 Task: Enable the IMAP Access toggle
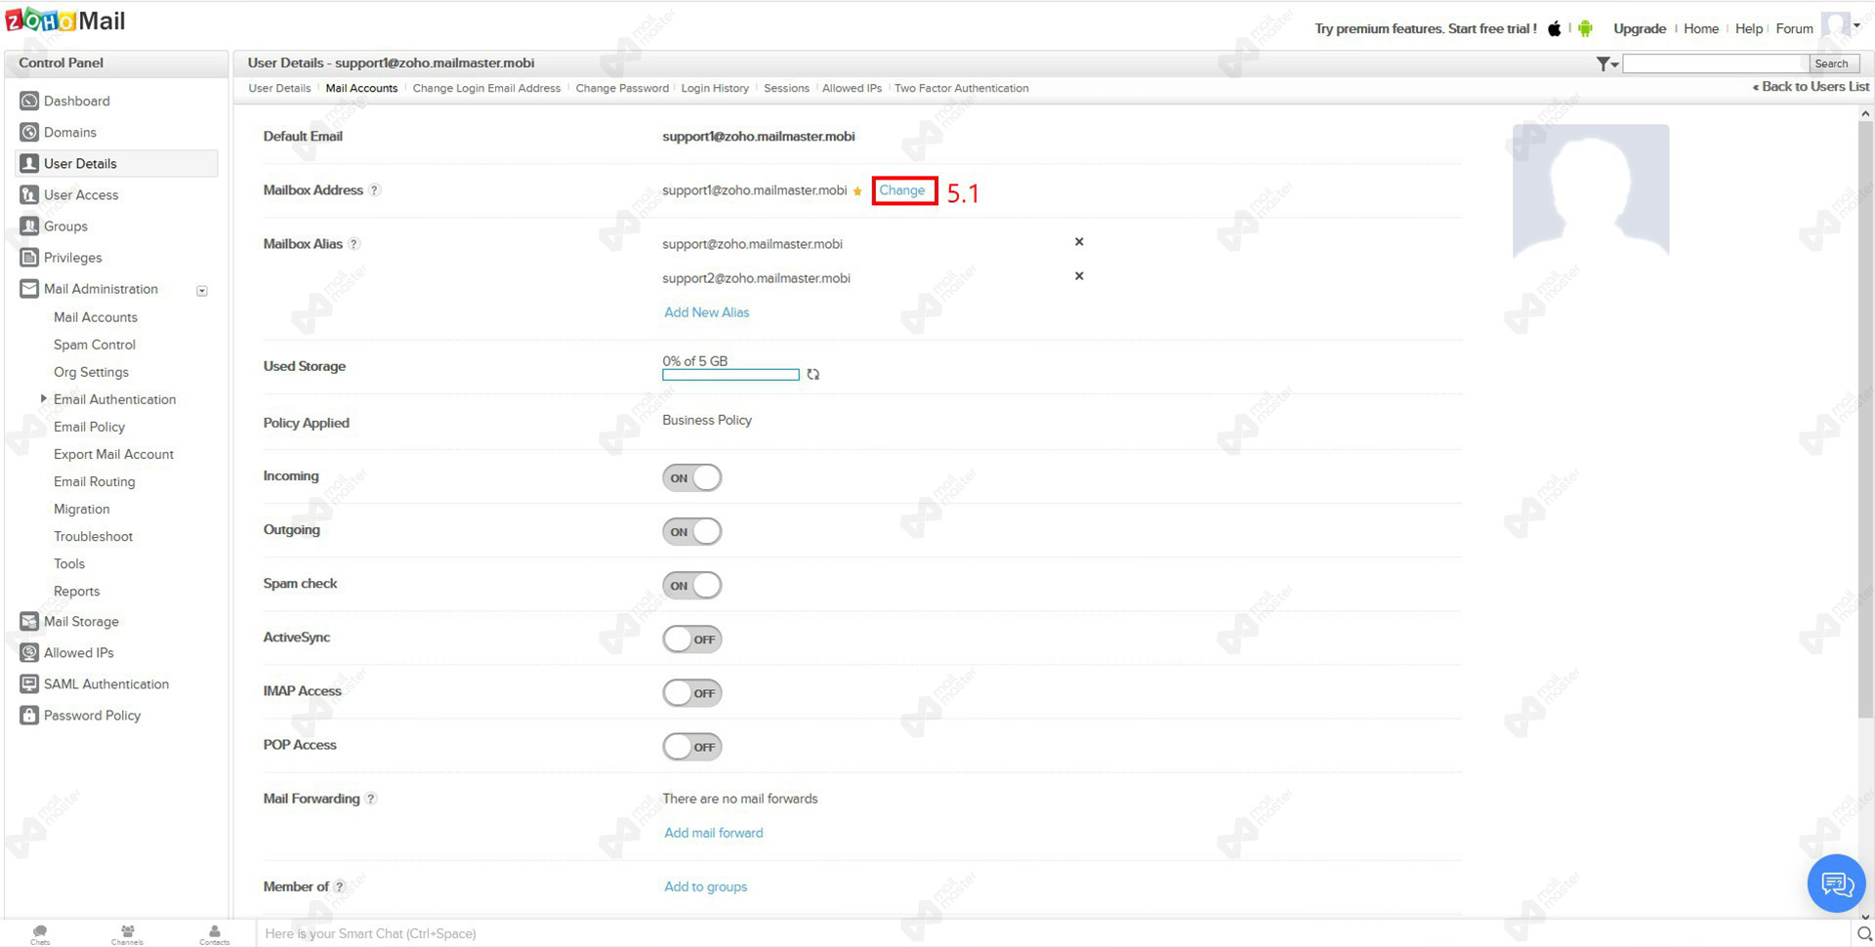click(x=692, y=692)
